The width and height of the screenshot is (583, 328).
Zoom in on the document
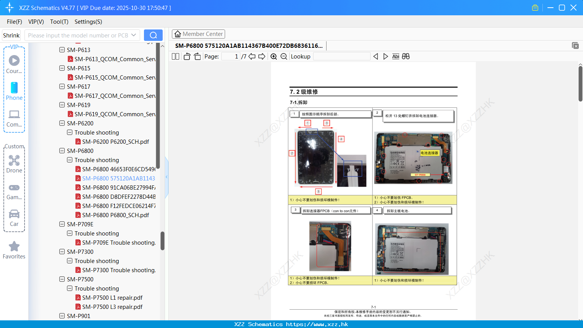pos(274,57)
